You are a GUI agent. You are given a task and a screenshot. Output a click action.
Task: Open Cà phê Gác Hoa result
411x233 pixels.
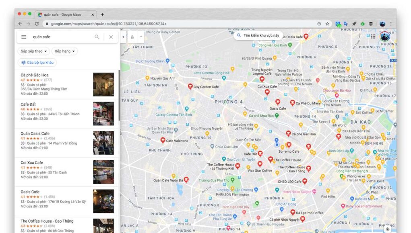67,84
